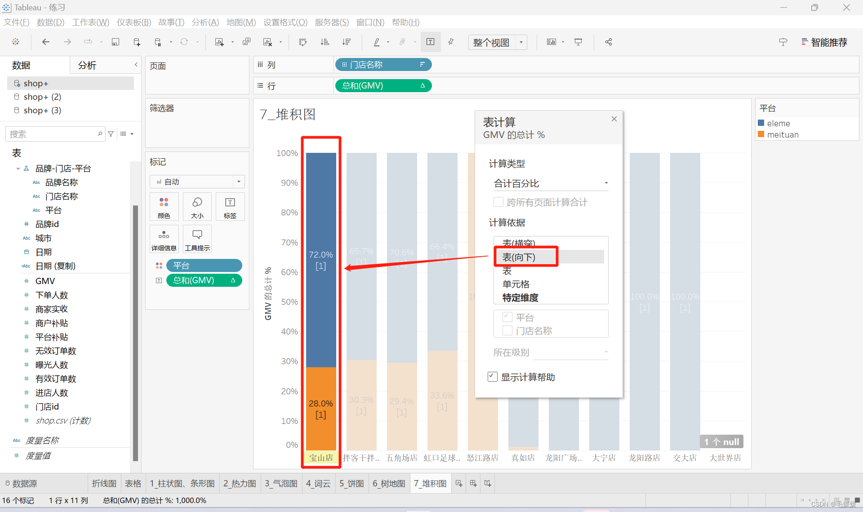
Task: Click the highlight pen icon
Action: coord(377,42)
